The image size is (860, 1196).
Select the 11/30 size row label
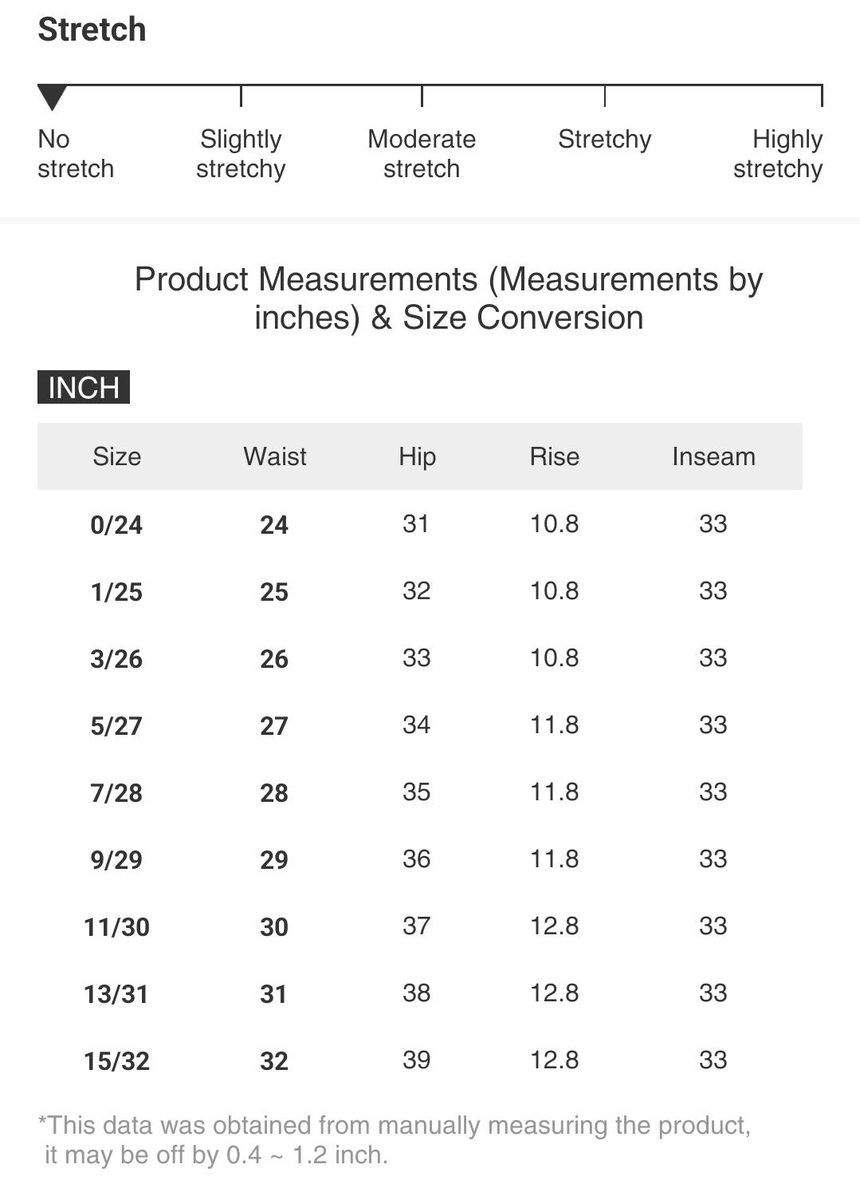click(116, 927)
